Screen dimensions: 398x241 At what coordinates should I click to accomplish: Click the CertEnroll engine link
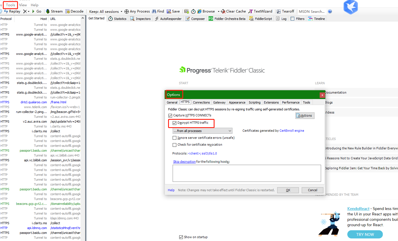(x=292, y=131)
